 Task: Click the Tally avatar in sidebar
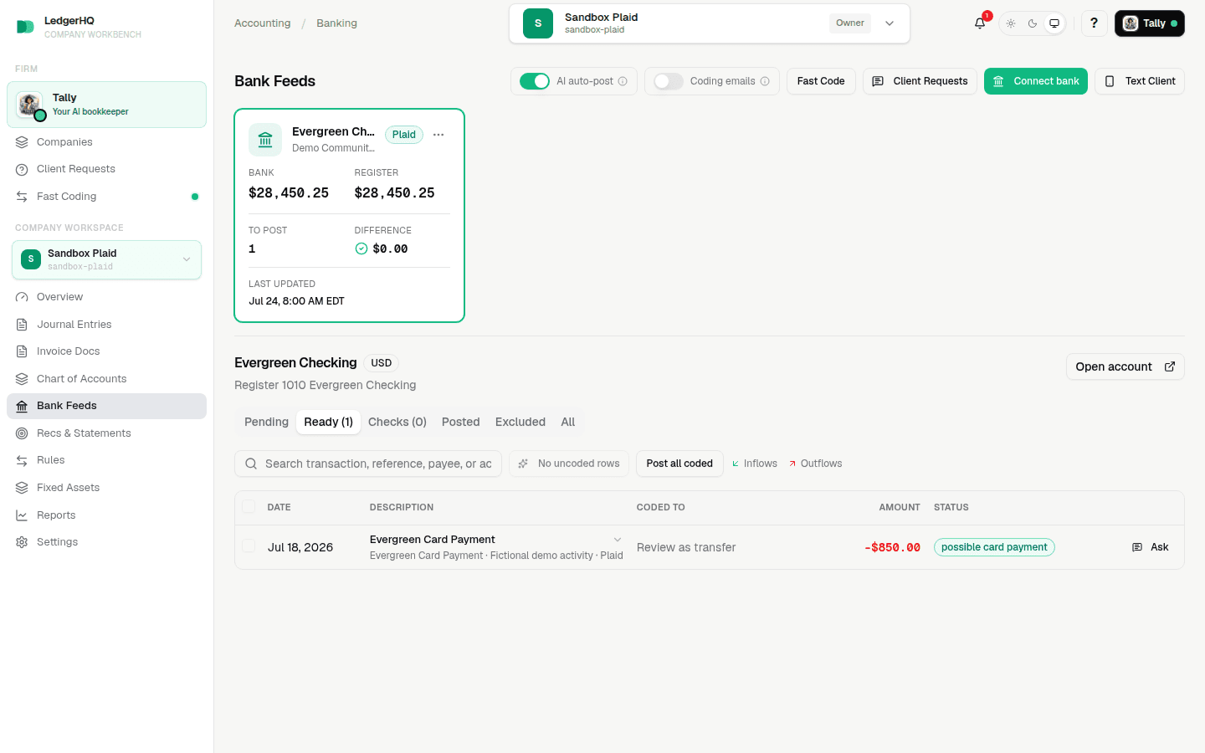(30, 105)
